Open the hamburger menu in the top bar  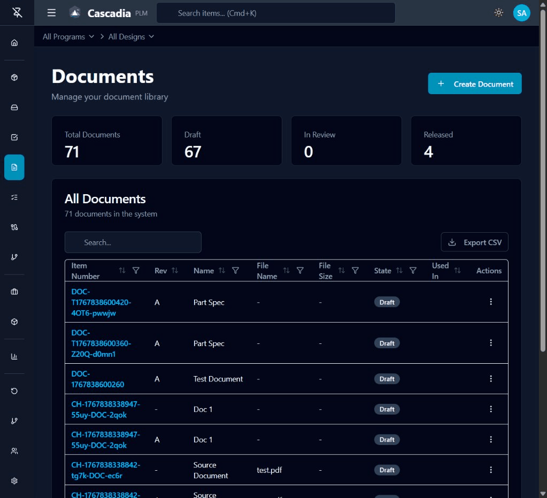click(51, 12)
